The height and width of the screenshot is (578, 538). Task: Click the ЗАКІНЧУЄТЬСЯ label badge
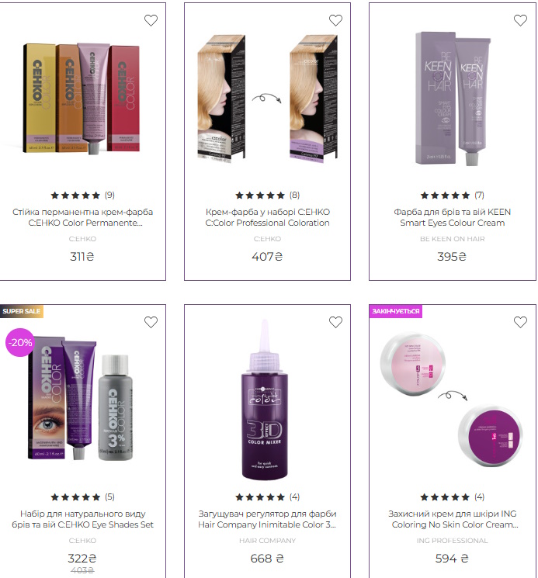396,311
